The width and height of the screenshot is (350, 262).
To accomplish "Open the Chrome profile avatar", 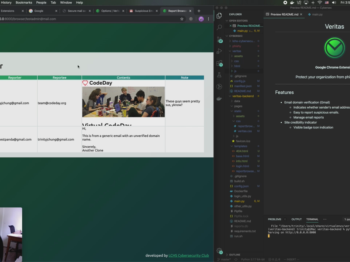I will 201,19.
